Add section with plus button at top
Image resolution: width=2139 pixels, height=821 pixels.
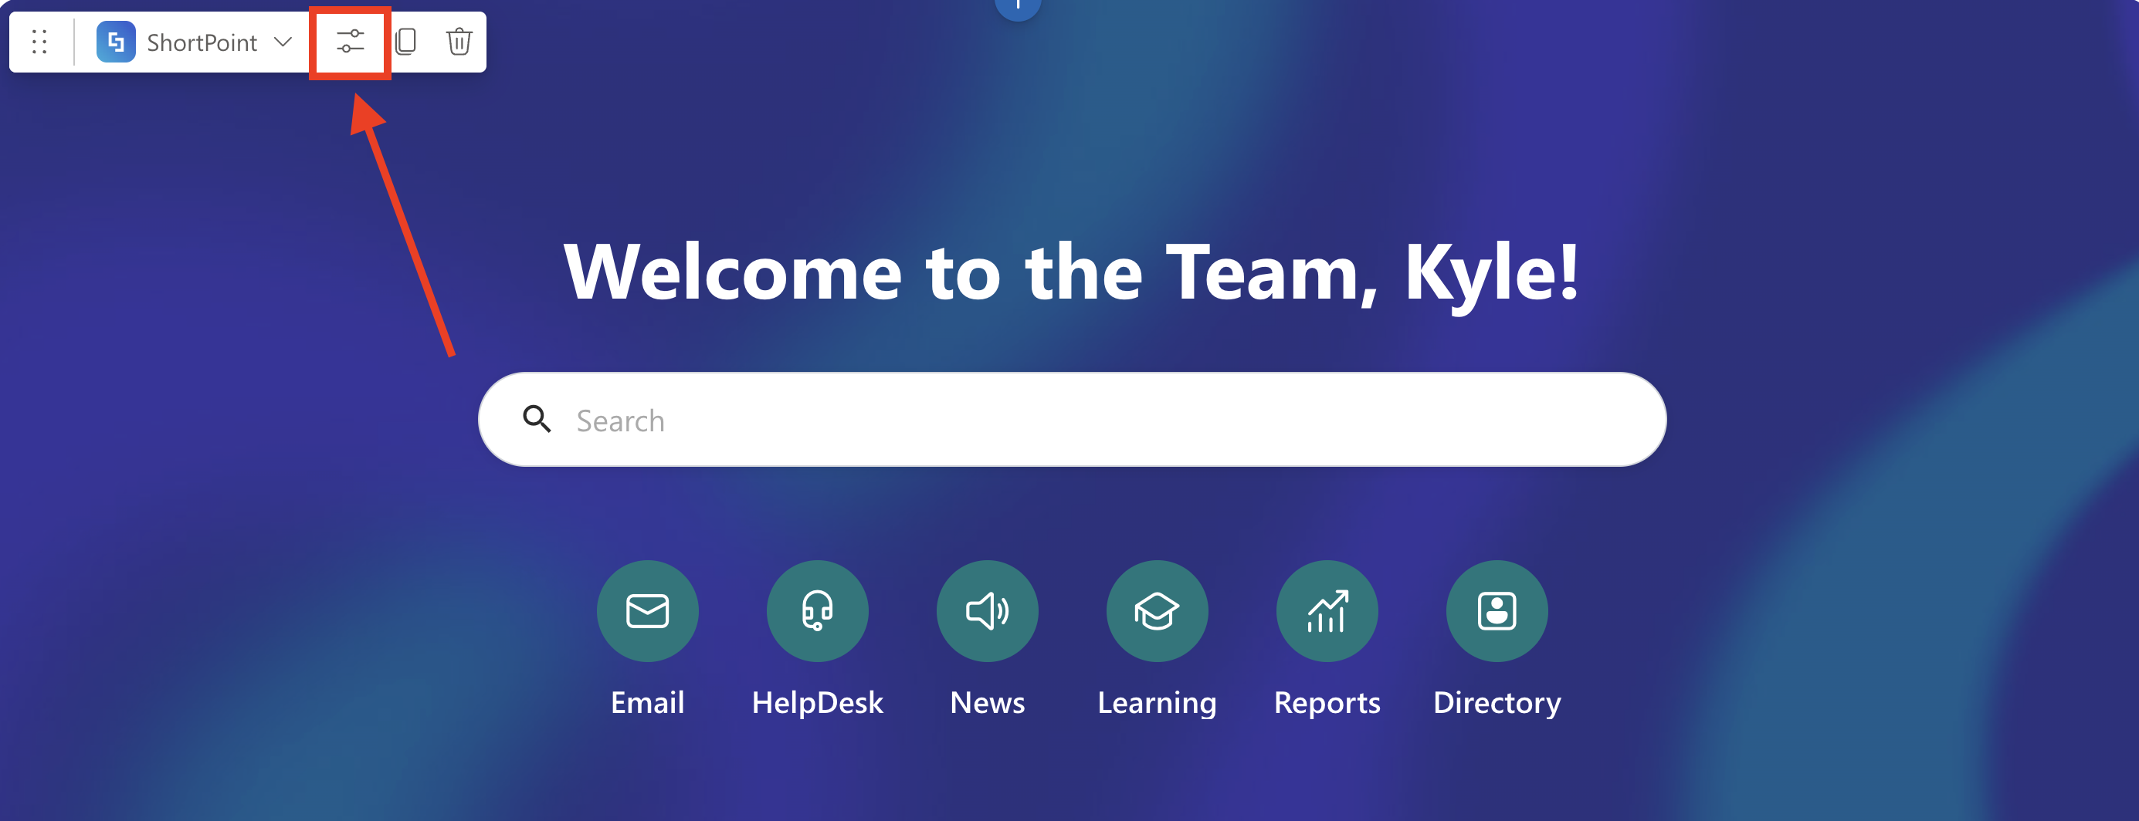[1017, 7]
